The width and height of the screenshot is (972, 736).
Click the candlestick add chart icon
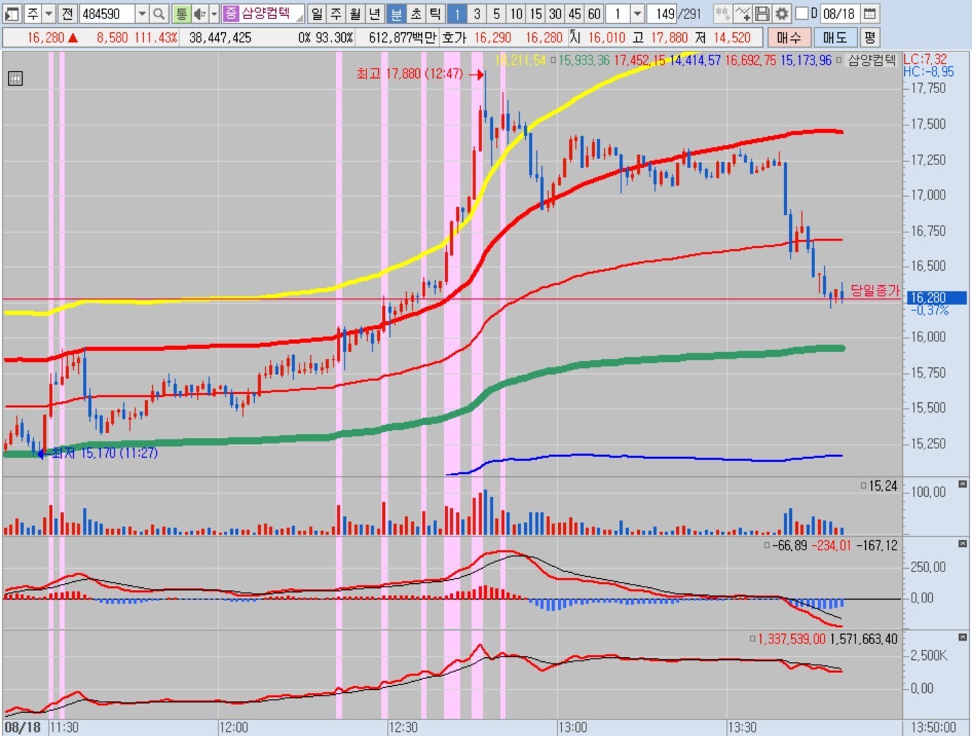tap(723, 13)
